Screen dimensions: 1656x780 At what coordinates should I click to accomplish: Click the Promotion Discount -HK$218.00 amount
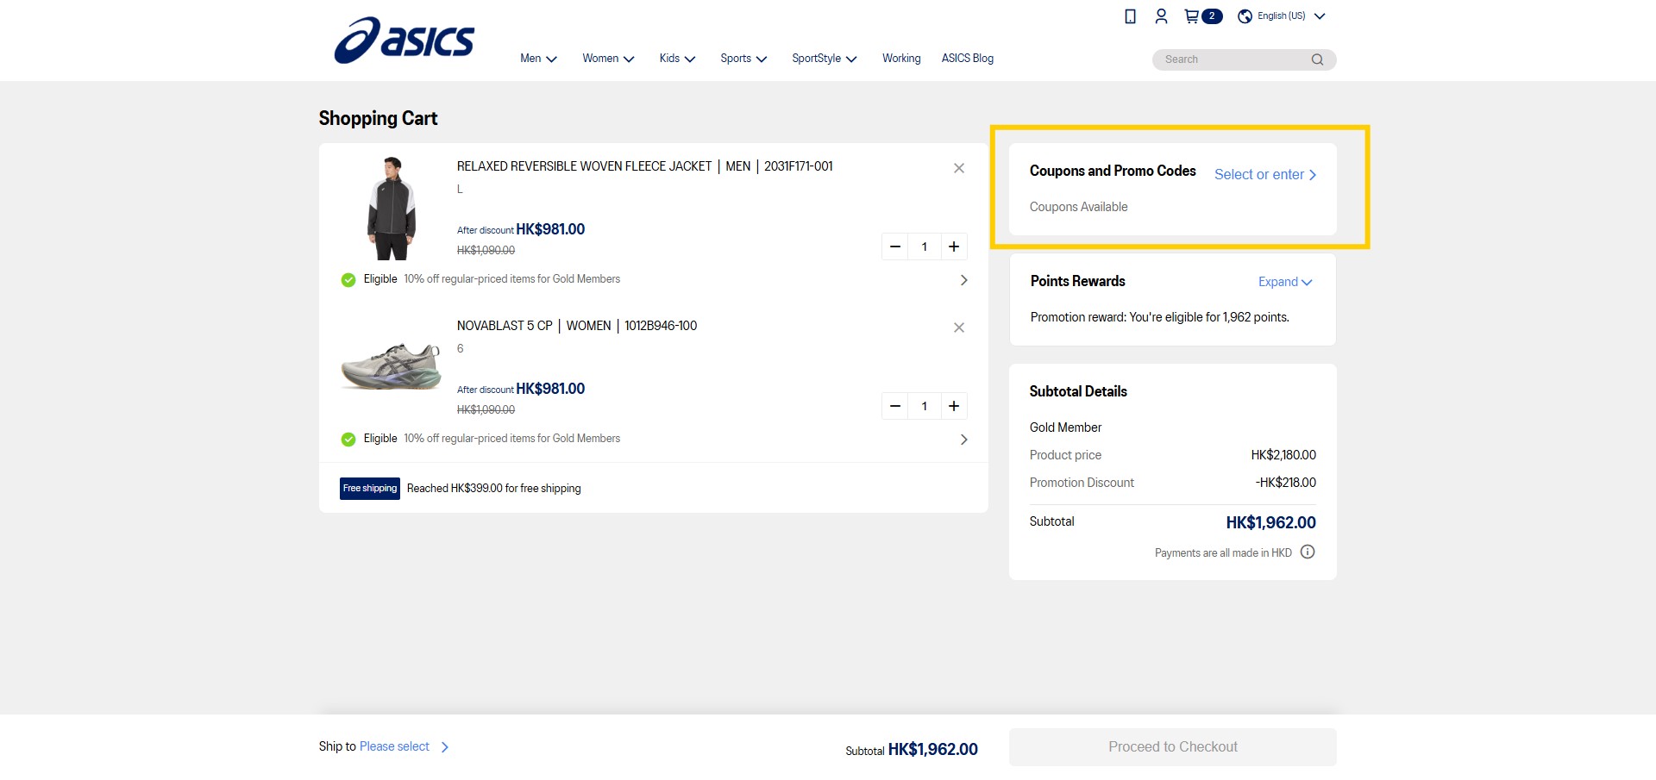[1285, 483]
